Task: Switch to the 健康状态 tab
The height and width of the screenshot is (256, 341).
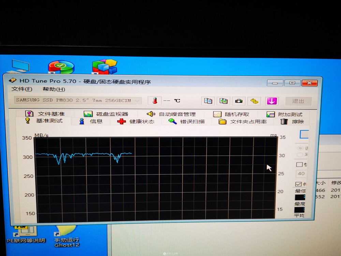Action: (136, 122)
